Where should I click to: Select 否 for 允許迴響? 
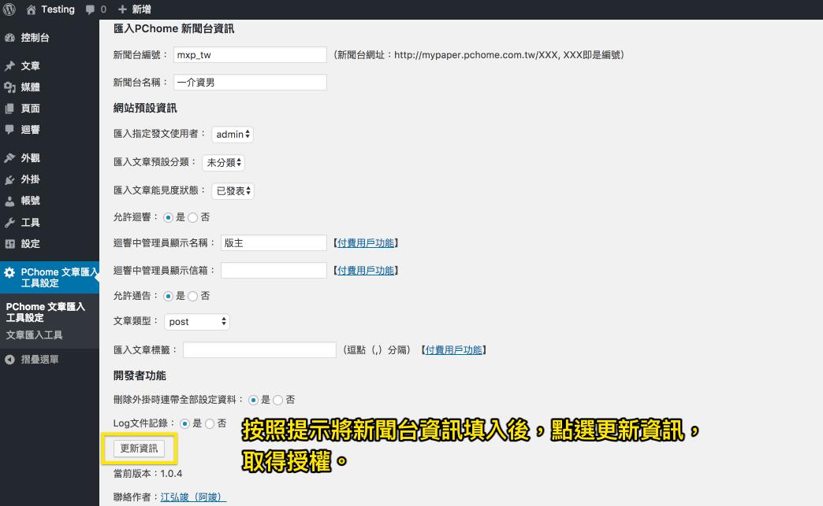click(x=192, y=217)
